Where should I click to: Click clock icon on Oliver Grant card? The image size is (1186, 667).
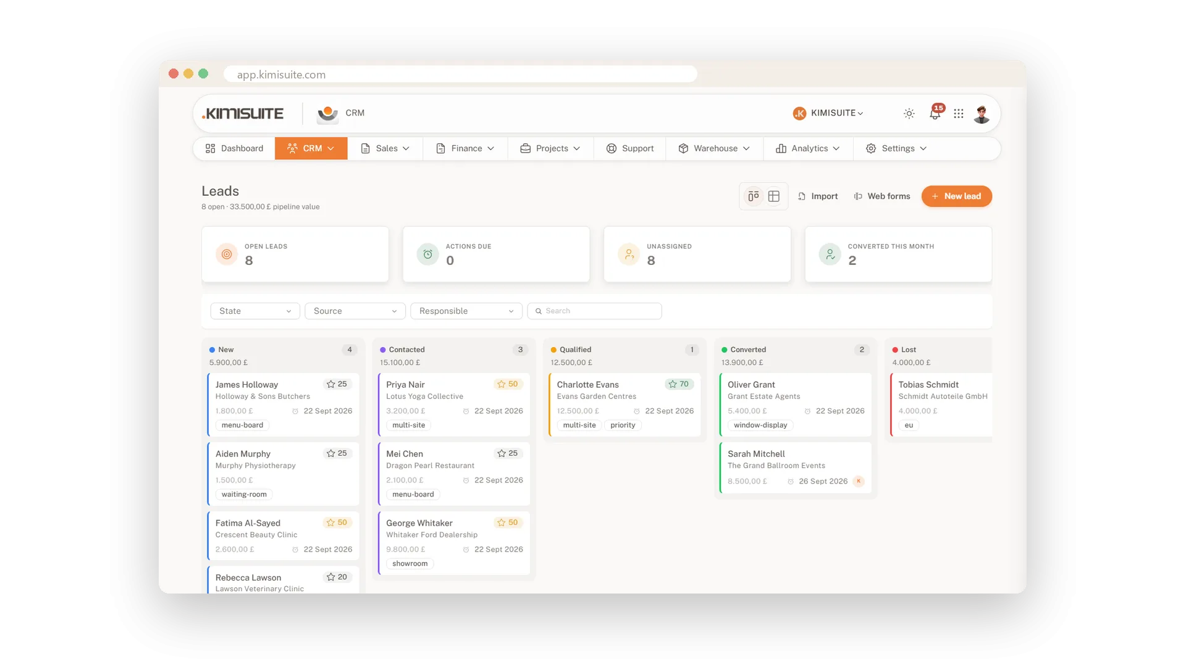coord(807,411)
